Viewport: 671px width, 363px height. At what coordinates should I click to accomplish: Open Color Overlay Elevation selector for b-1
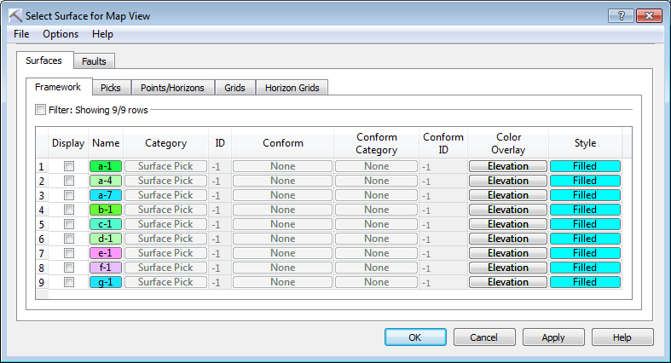point(508,210)
